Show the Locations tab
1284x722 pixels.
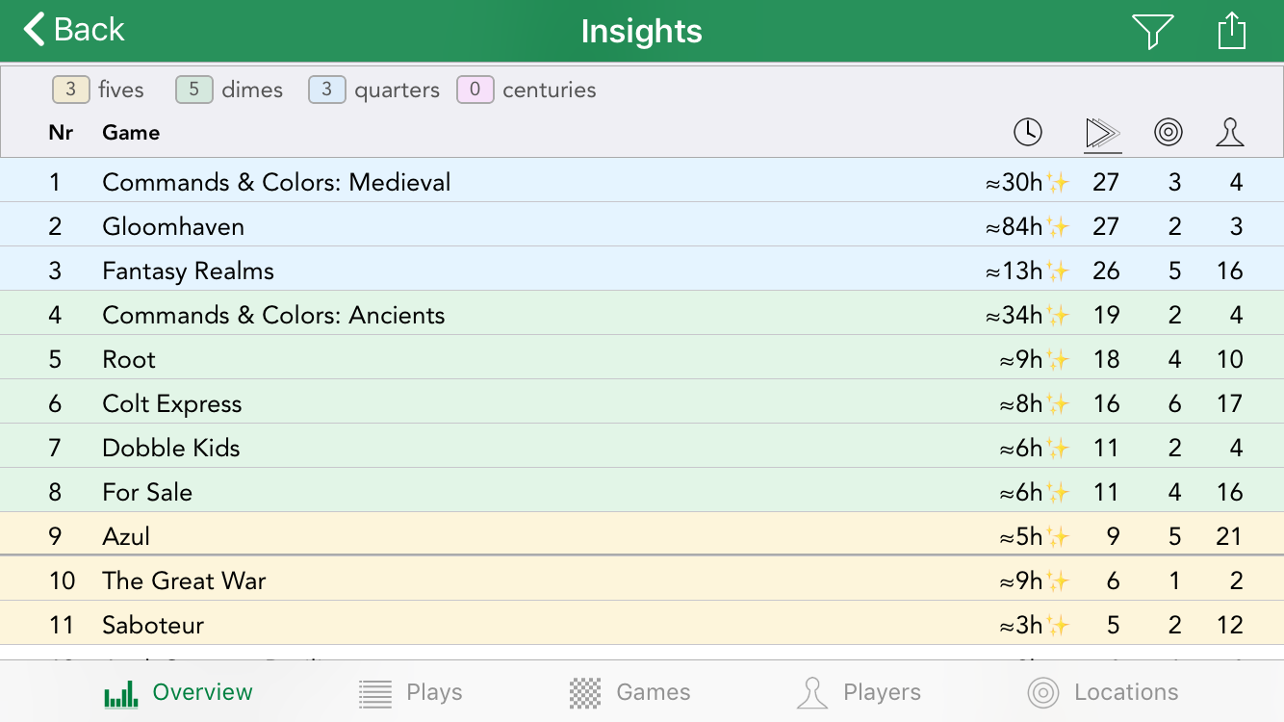(x=1103, y=692)
